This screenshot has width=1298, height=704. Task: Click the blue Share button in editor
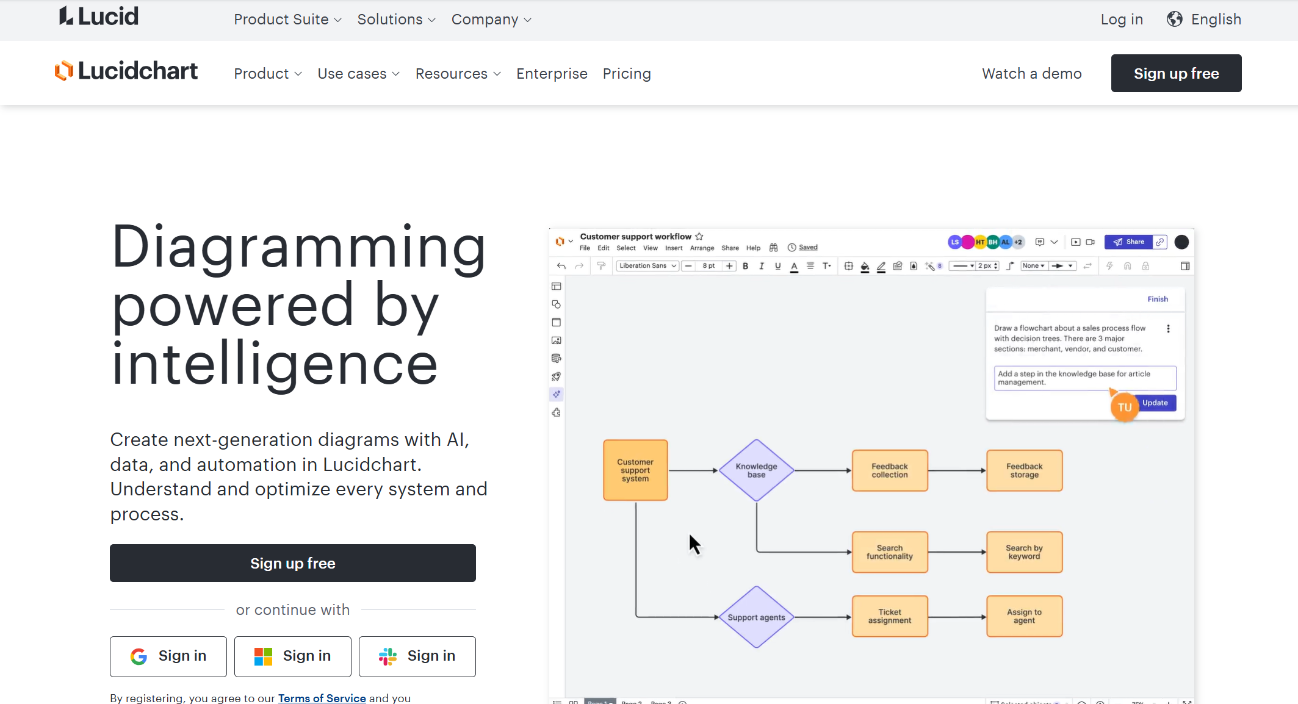pos(1128,242)
